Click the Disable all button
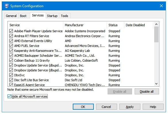The height and width of the screenshot is (114, 168). 147,92
